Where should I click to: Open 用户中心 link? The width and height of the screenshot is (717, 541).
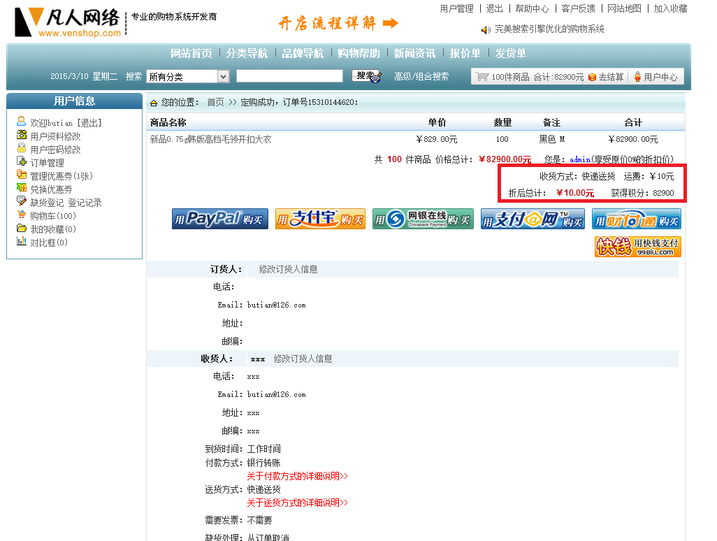(x=660, y=77)
